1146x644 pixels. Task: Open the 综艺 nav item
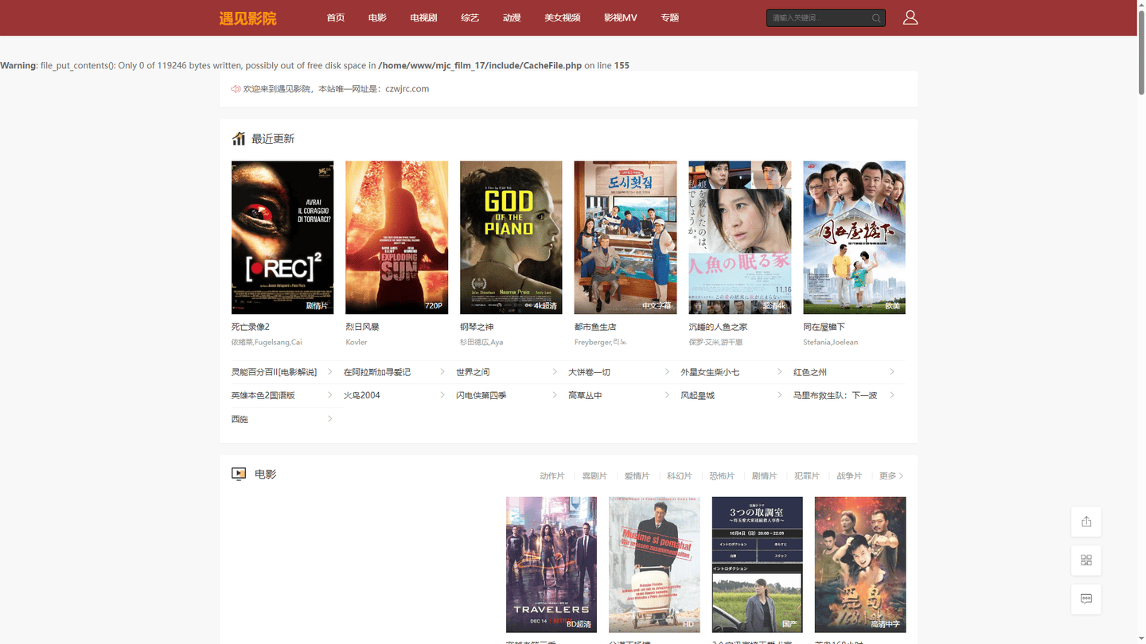pos(470,17)
